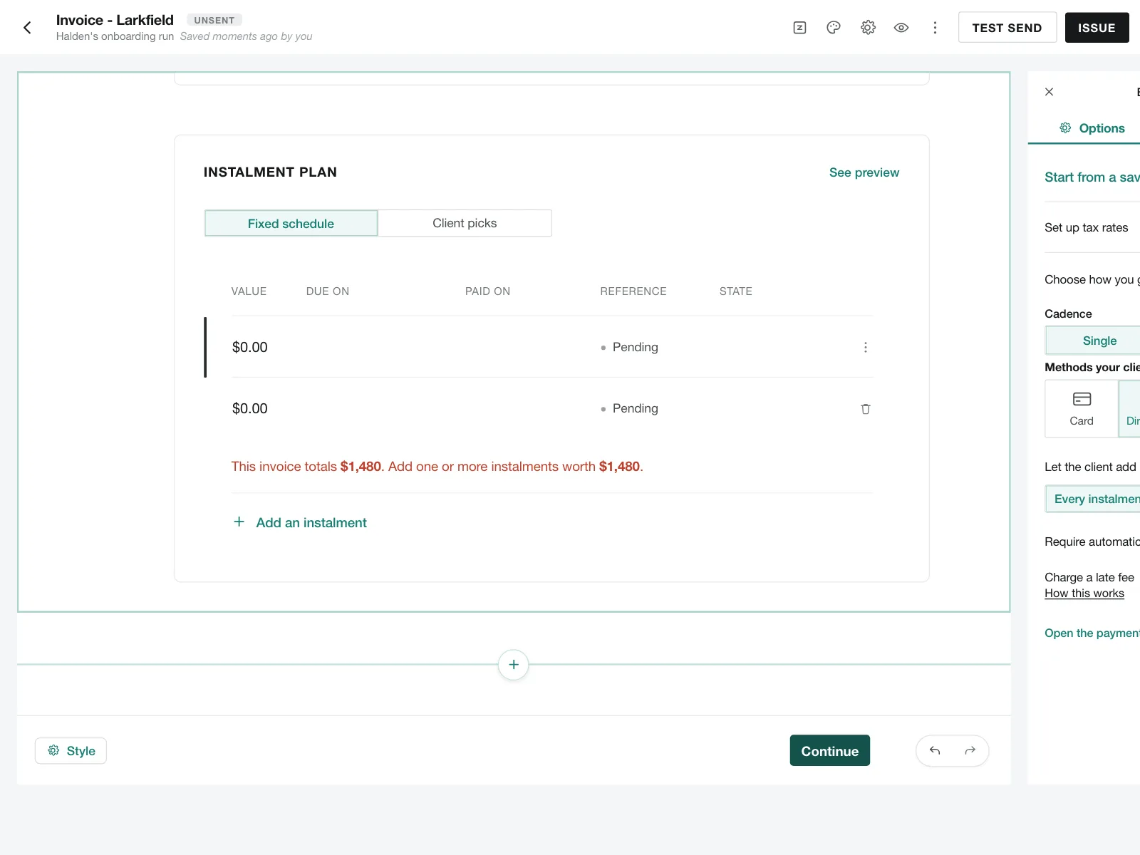Click the second row Pending status
1140x855 pixels.
click(x=629, y=409)
